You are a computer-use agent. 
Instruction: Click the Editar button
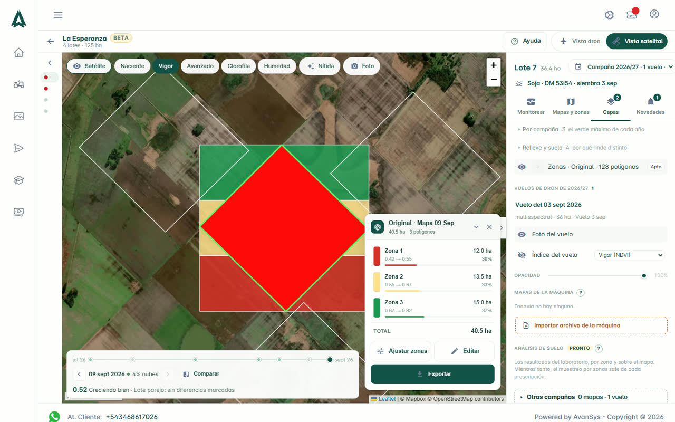click(x=464, y=351)
